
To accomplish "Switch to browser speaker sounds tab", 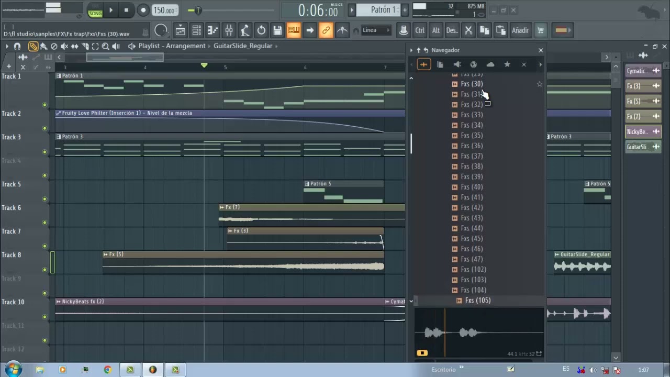I will coord(457,64).
